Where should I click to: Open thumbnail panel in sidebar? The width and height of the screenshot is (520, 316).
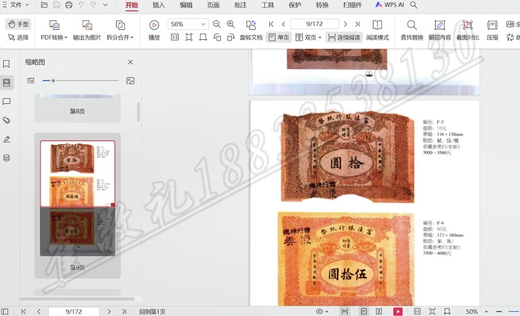pos(6,83)
